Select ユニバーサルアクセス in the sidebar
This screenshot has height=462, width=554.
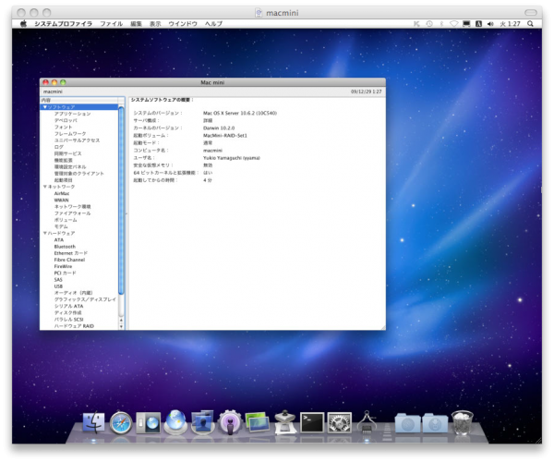tap(77, 140)
